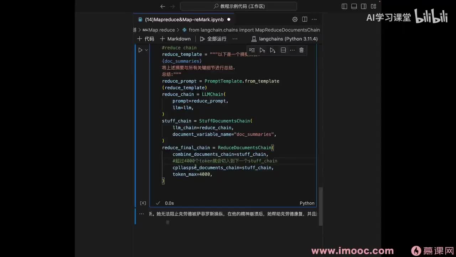
Task: Click the 'prompt=reduce_prompt,' line
Action: tap(200, 101)
